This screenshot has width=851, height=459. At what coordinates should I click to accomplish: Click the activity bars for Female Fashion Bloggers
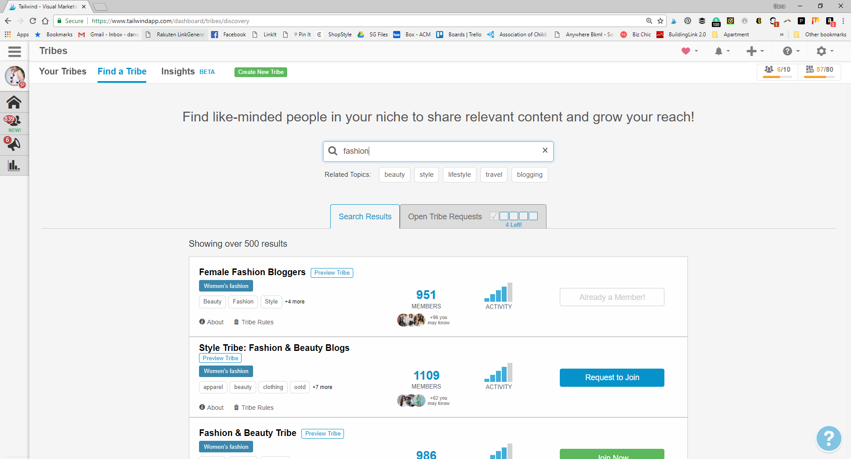499,292
